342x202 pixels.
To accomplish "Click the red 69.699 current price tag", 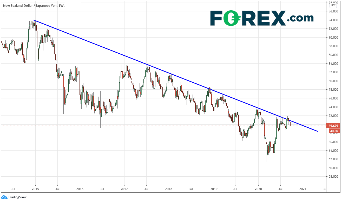I will [x=333, y=126].
